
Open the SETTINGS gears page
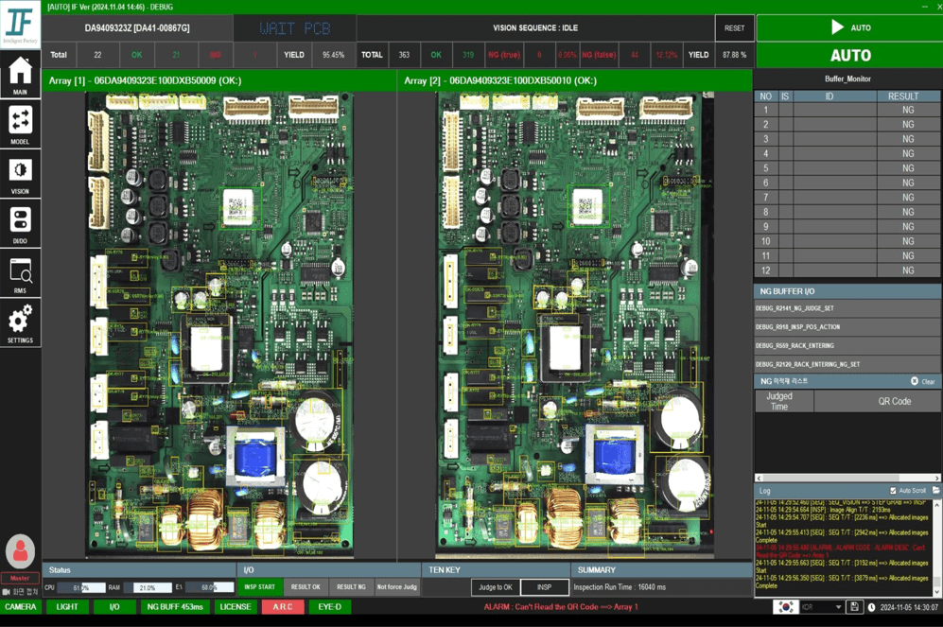pyautogui.click(x=20, y=322)
